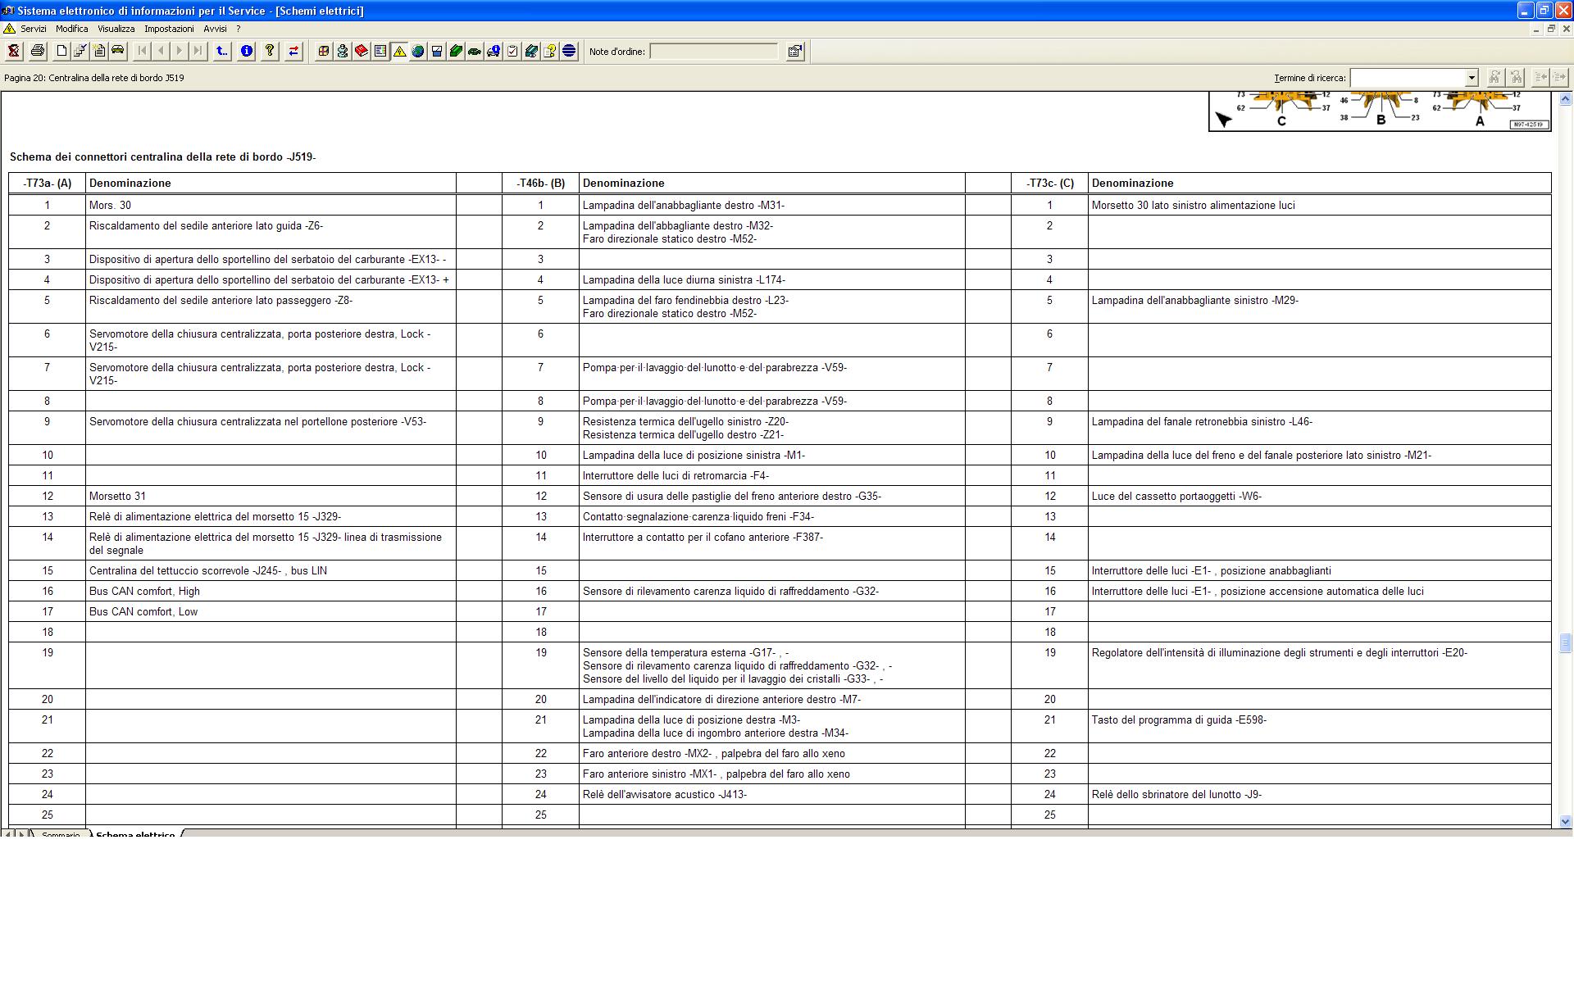Go to first page navigation arrow
The width and height of the screenshot is (1574, 1003).
(x=142, y=51)
